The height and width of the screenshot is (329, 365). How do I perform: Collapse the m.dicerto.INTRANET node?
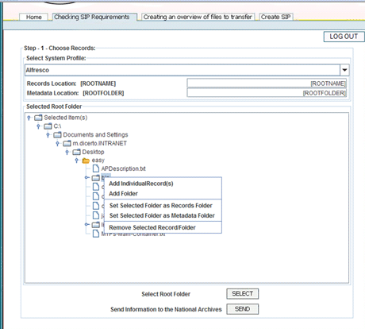pos(58,144)
